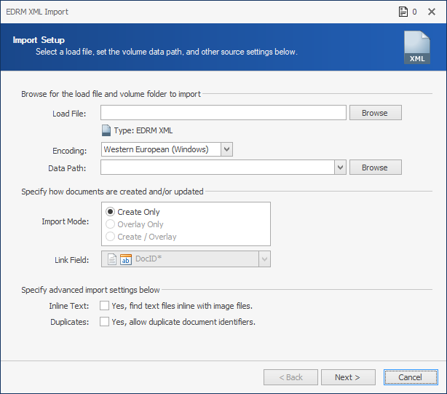Click the 'Browse for the load file' section heading
This screenshot has height=394, width=447.
pyautogui.click(x=111, y=94)
